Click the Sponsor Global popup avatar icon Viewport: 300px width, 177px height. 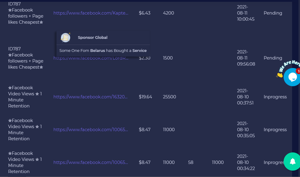click(x=65, y=38)
